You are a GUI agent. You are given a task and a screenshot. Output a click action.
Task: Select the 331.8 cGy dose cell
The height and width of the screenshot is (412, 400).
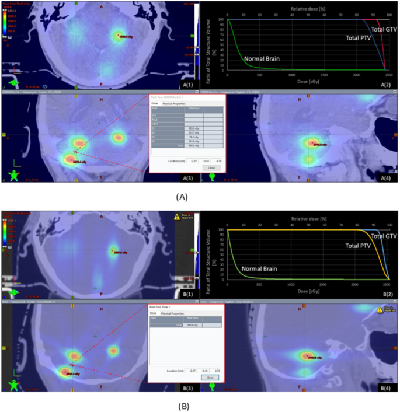pos(194,141)
